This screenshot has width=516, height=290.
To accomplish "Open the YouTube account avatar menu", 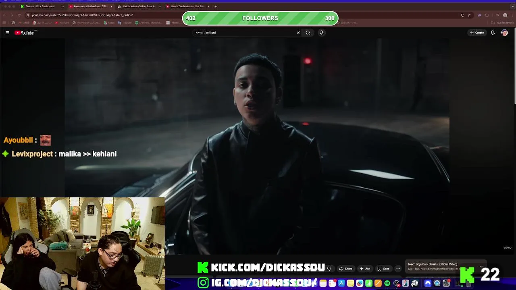I will [504, 33].
